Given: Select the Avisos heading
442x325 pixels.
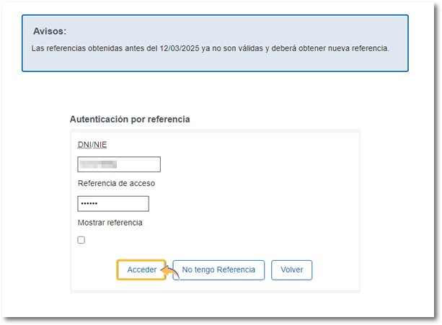Looking at the screenshot, I should [50, 32].
